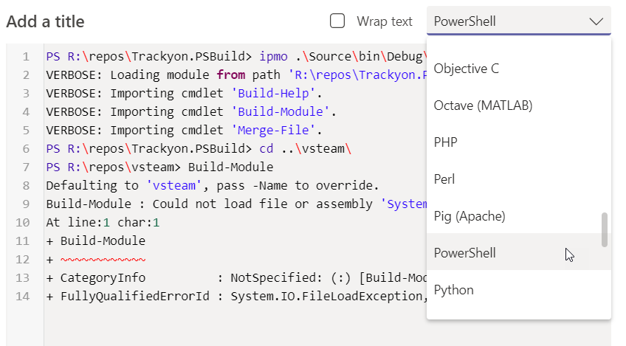Choose PowerShell in the dropdown list
The width and height of the screenshot is (626, 346).
[519, 252]
